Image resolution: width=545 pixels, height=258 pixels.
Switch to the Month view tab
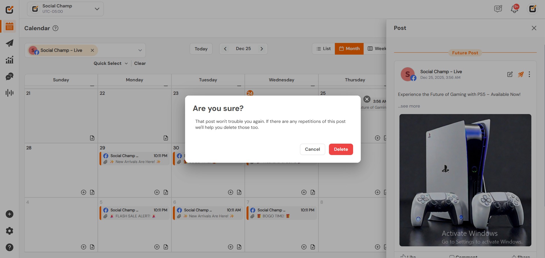(x=349, y=49)
